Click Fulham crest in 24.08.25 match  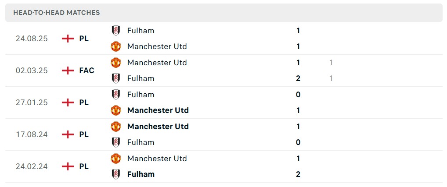click(116, 31)
